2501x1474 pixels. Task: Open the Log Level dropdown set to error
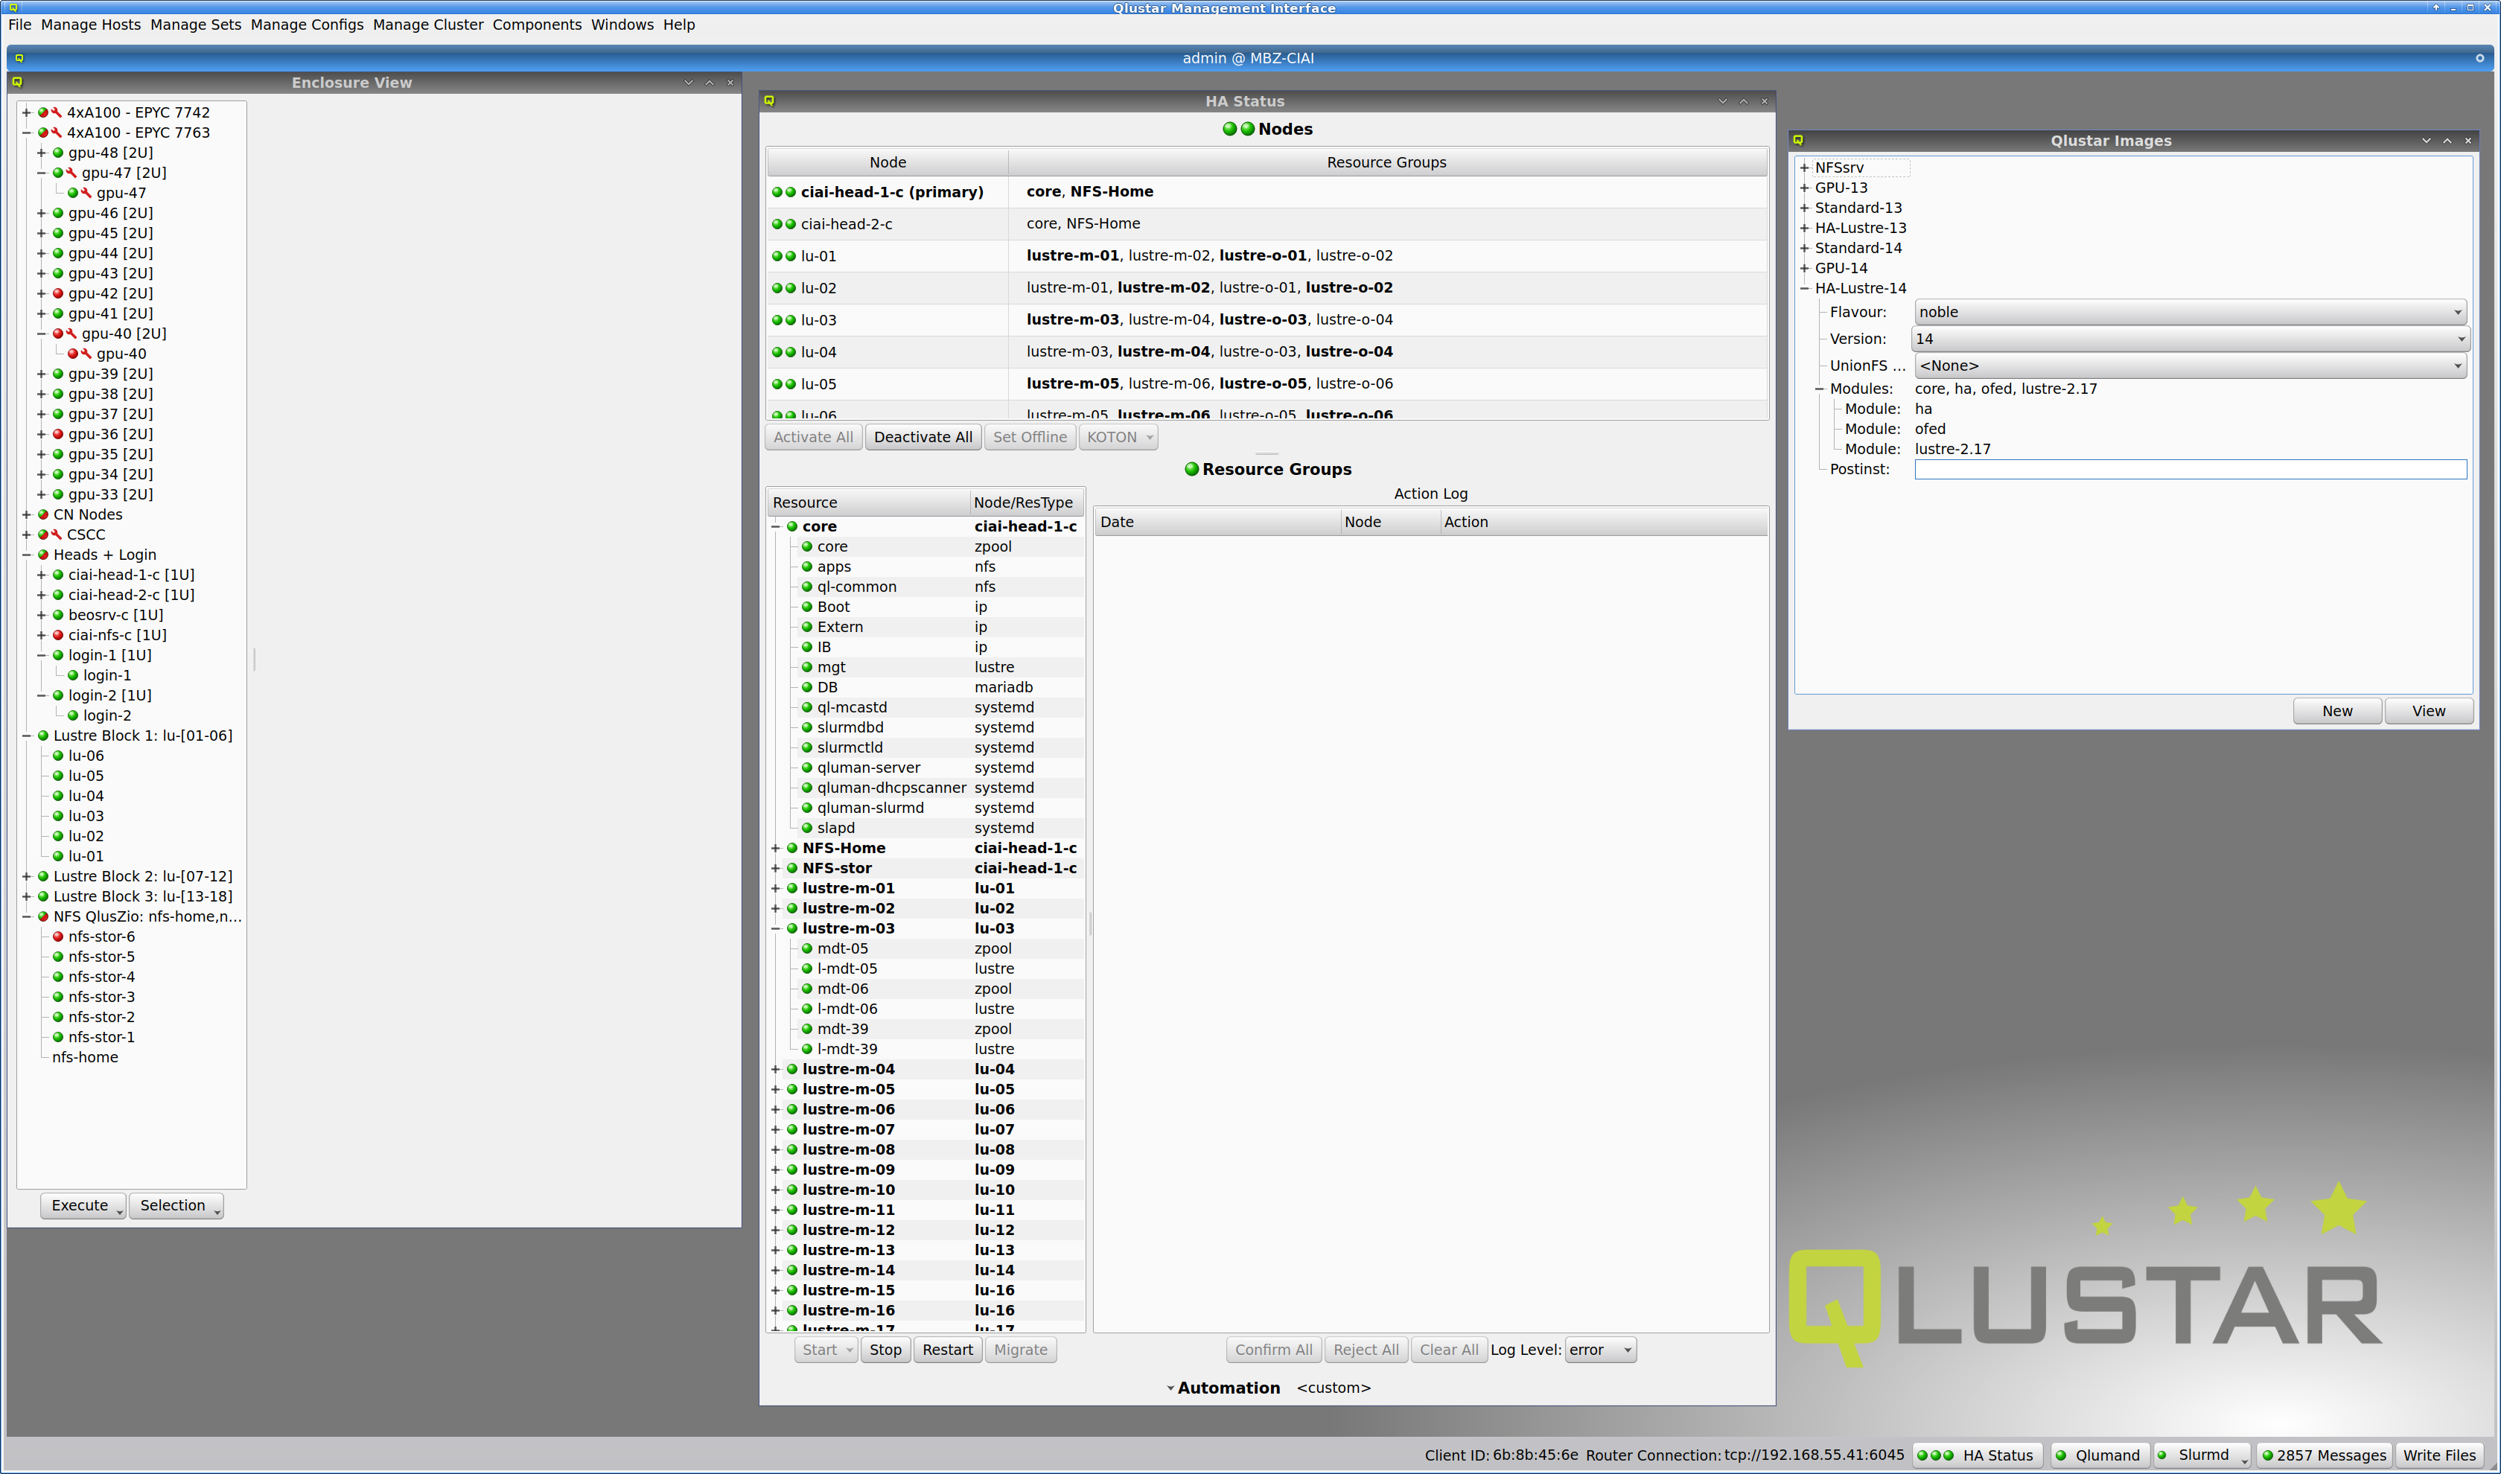point(1600,1350)
